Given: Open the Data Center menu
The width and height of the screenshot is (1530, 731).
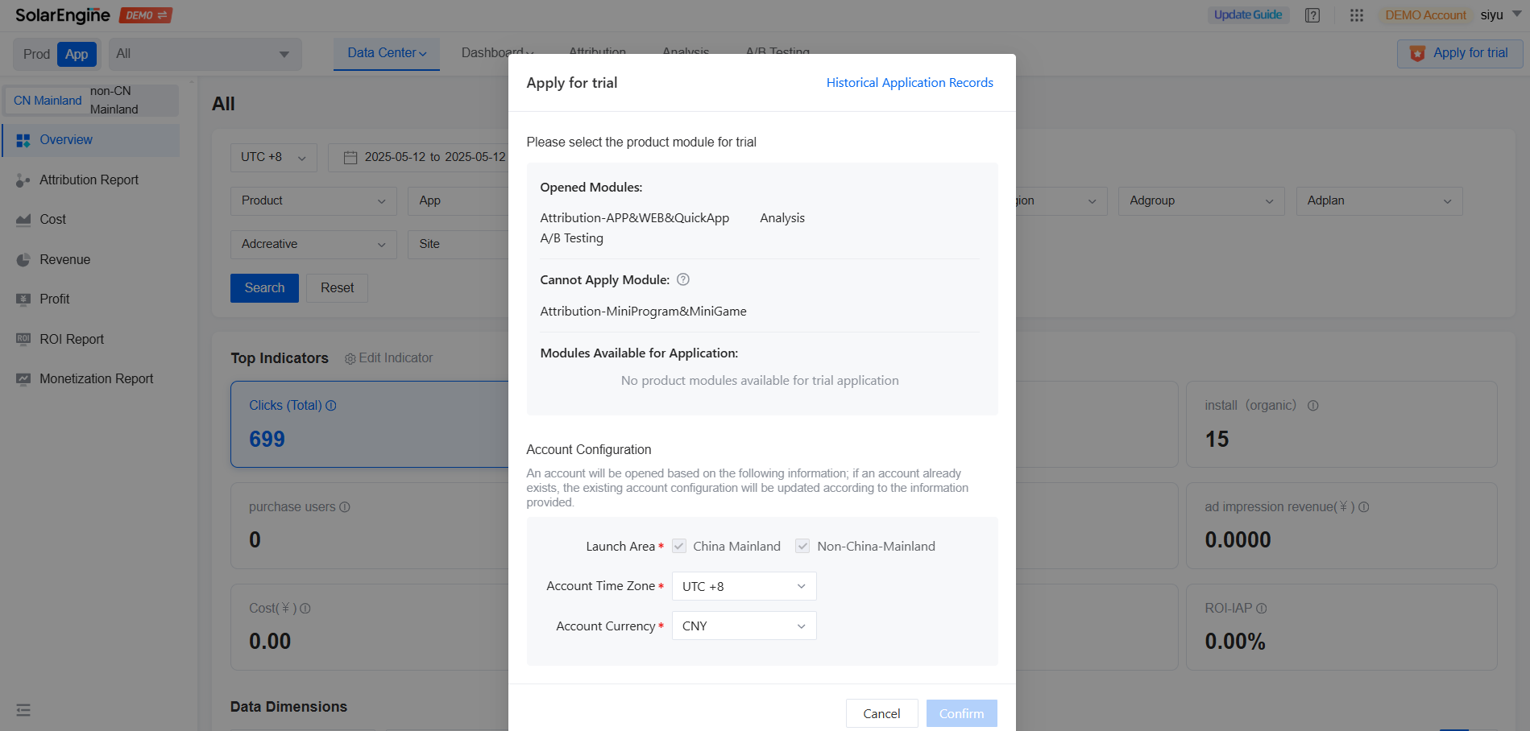Looking at the screenshot, I should point(387,53).
